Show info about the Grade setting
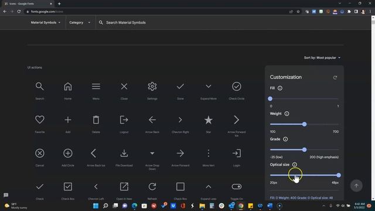Screen dimensions: 375x211 coord(285,139)
